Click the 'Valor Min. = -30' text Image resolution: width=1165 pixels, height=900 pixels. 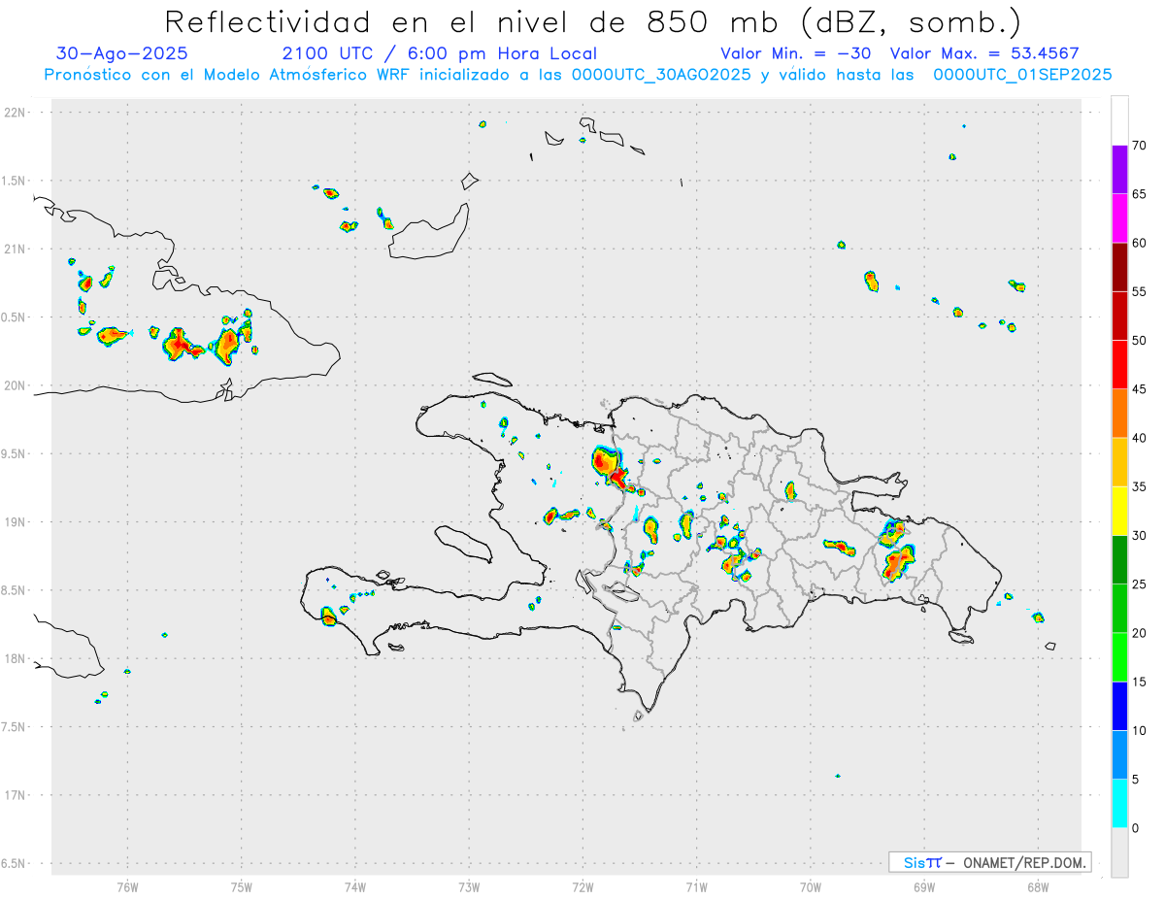tap(795, 53)
